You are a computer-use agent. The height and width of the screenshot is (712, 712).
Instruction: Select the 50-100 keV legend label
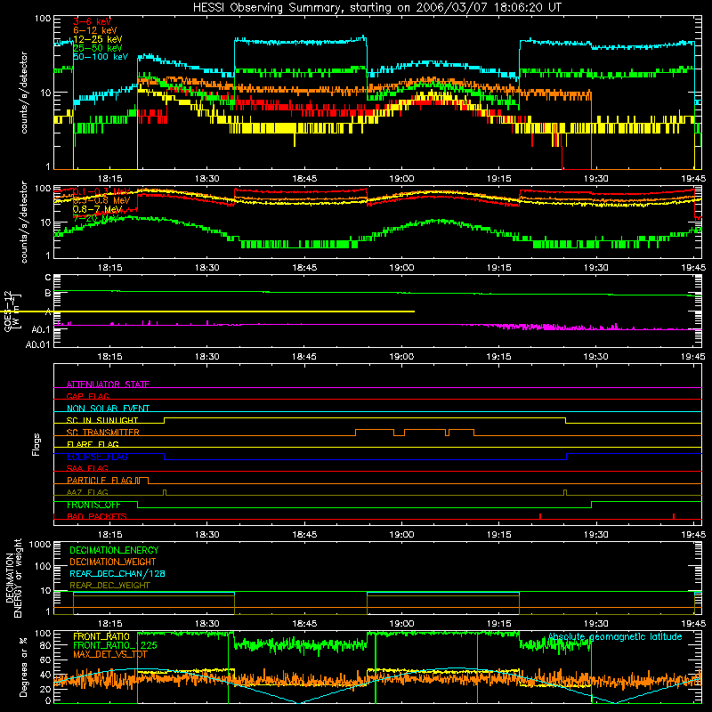101,57
